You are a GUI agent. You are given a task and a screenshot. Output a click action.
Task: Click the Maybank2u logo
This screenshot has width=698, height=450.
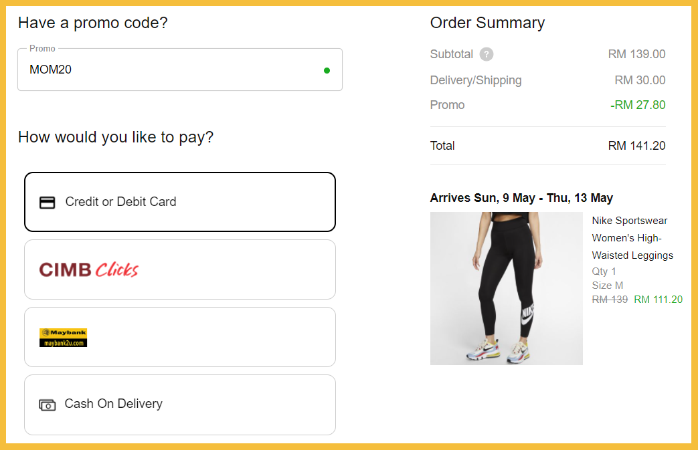click(x=64, y=338)
